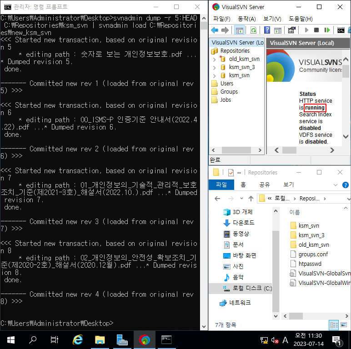The height and width of the screenshot is (349, 351).
Task: Open the Explorer address bar history dropdown
Action: click(x=348, y=199)
